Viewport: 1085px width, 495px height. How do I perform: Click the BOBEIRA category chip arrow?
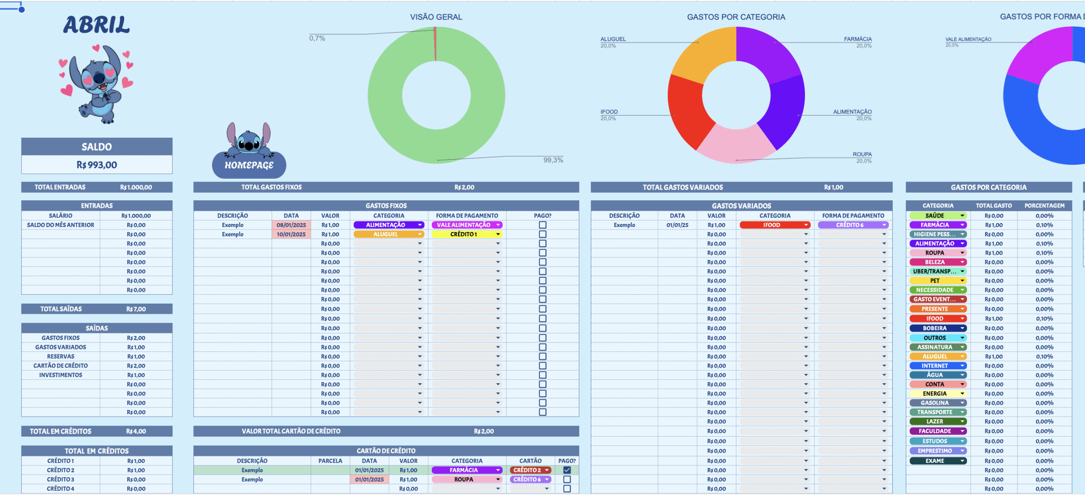point(962,328)
